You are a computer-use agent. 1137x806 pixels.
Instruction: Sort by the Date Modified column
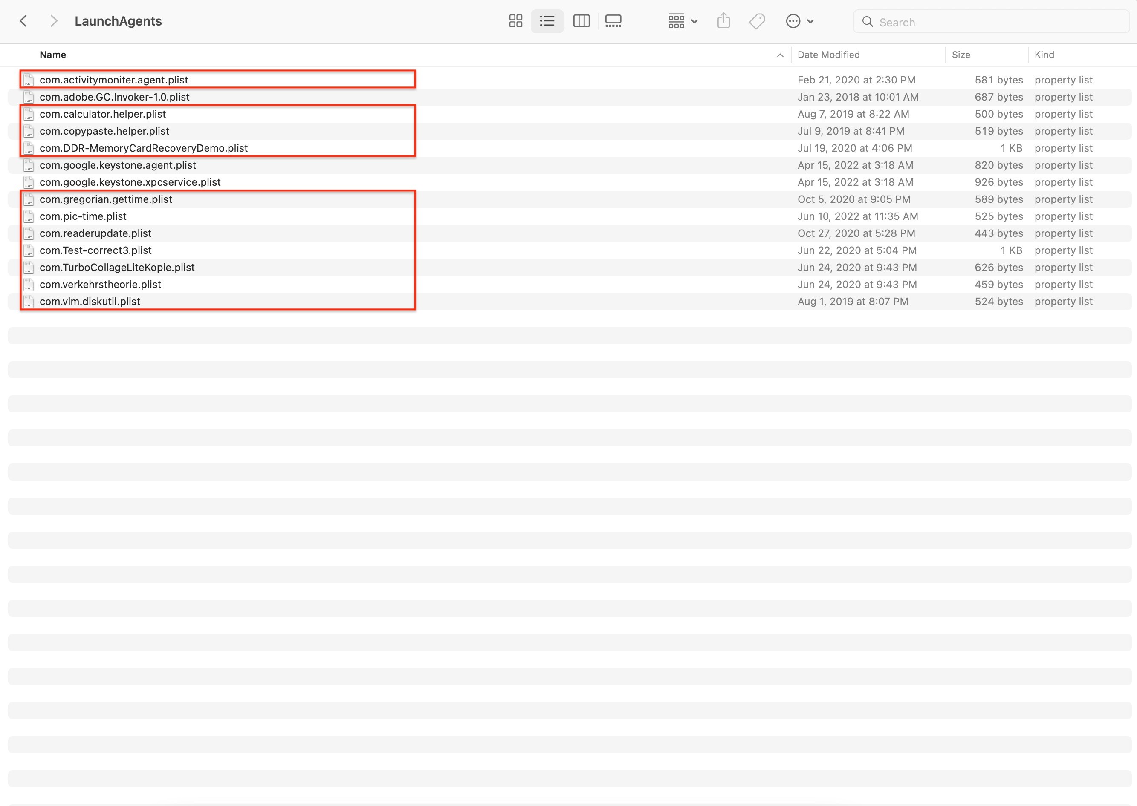click(828, 55)
